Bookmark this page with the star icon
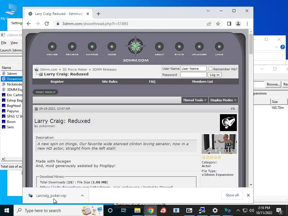 pos(218,24)
